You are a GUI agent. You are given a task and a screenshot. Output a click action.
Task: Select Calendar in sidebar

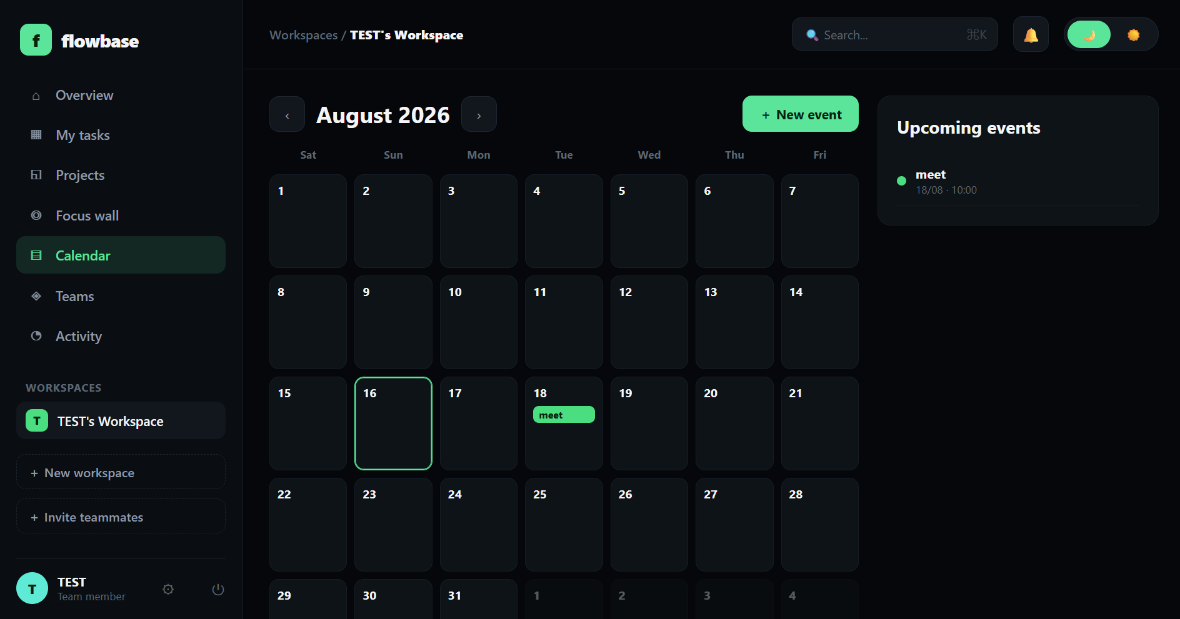(x=121, y=255)
